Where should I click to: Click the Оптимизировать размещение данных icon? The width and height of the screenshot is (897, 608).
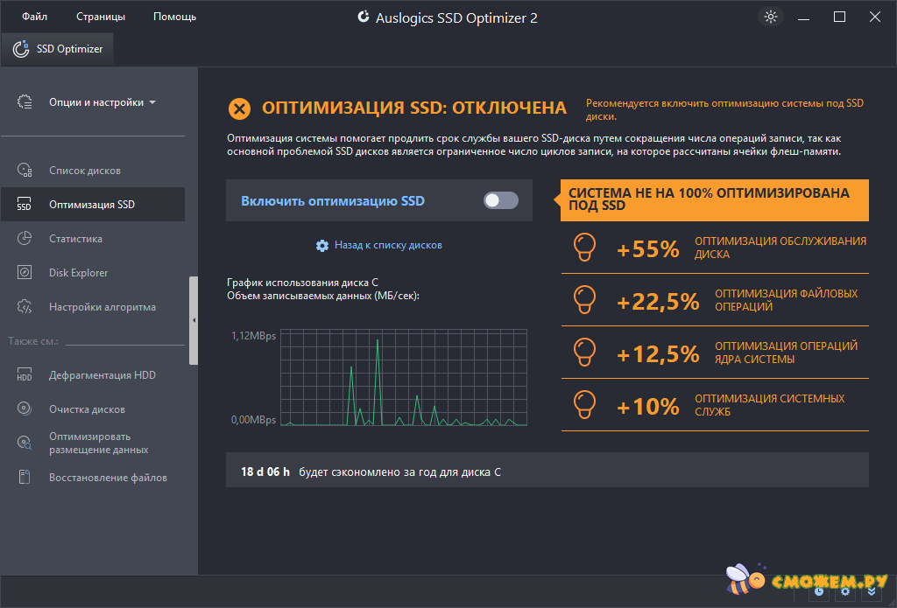click(25, 444)
